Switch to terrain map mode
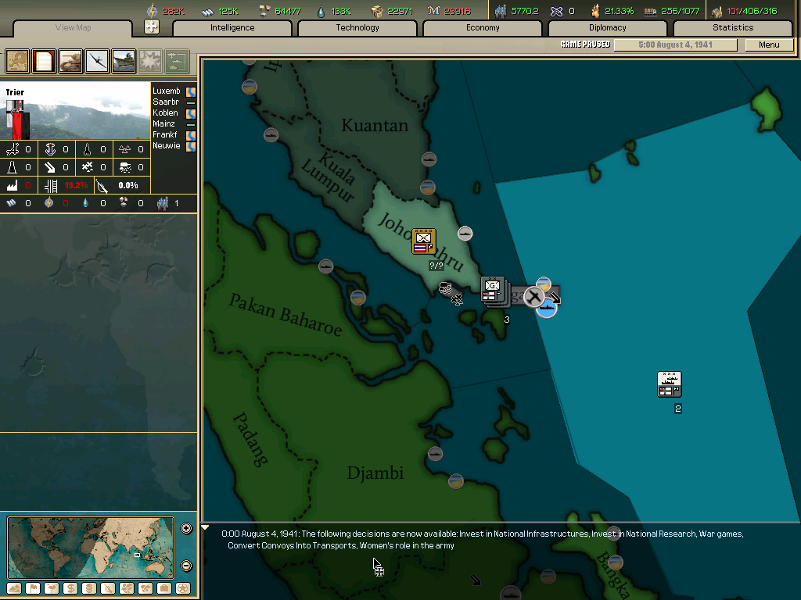Image resolution: width=801 pixels, height=600 pixels. 13,588
